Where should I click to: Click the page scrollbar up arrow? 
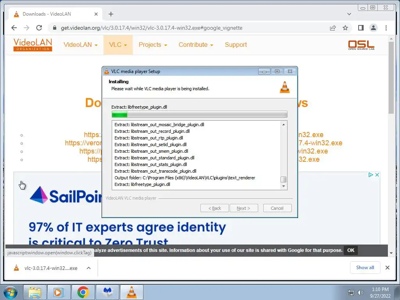[x=391, y=39]
